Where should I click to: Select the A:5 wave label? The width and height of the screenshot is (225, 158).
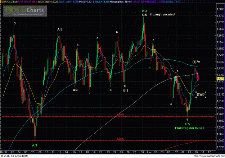(60, 29)
